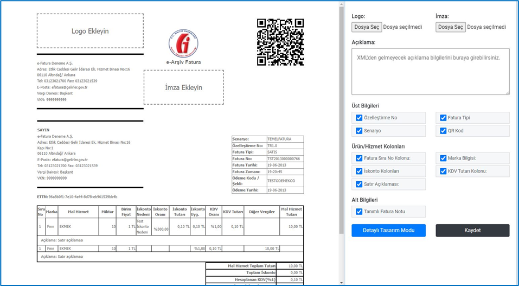This screenshot has height=286, width=519.
Task: Click the e-Arşiv Fatura logo emblem
Action: click(x=183, y=43)
